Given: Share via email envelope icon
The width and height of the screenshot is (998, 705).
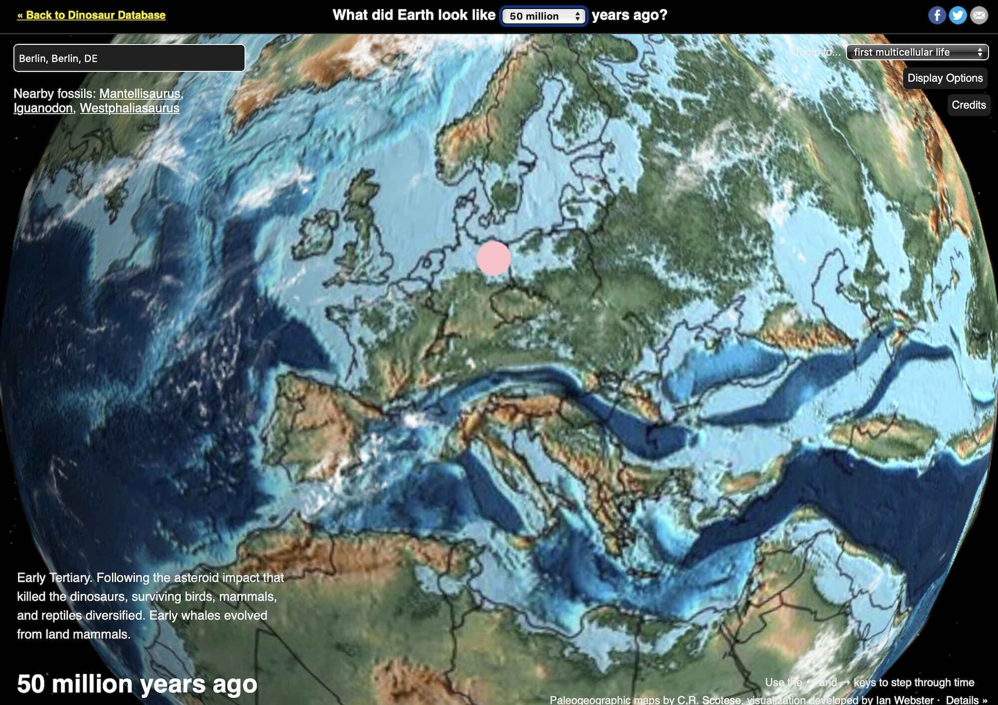Looking at the screenshot, I should click(x=979, y=15).
